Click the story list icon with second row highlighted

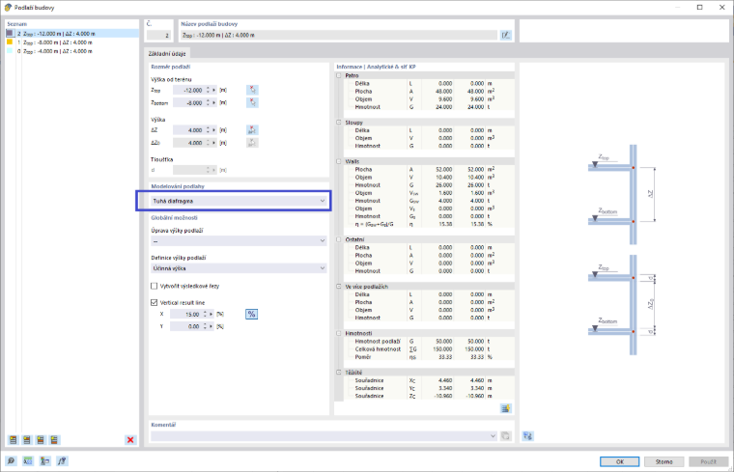[27, 440]
